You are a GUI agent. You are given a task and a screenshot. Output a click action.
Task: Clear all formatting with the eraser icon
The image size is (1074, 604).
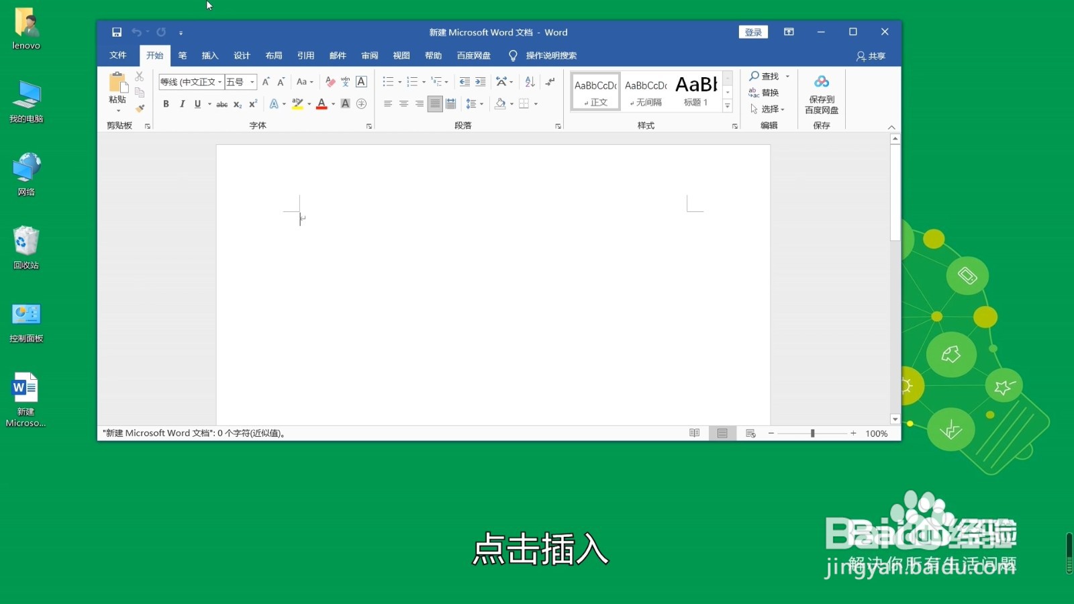tap(330, 82)
